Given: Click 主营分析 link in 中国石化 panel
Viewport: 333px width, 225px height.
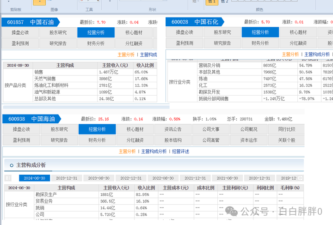Looking at the screenshot, I should click(x=290, y=55).
